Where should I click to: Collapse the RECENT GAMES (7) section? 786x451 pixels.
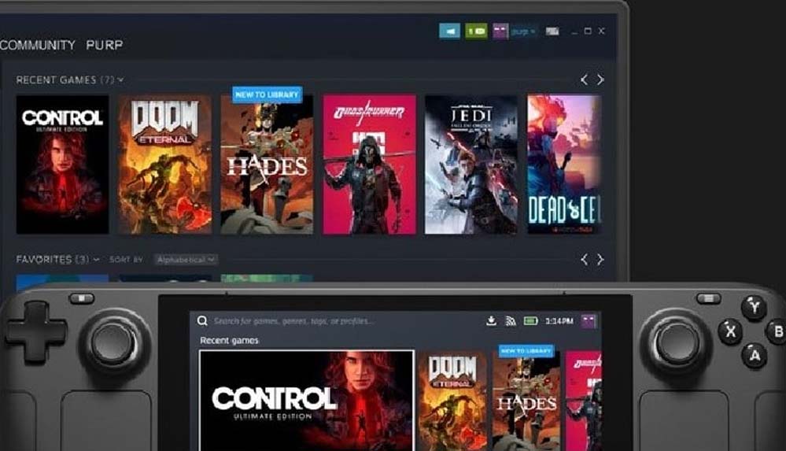120,80
